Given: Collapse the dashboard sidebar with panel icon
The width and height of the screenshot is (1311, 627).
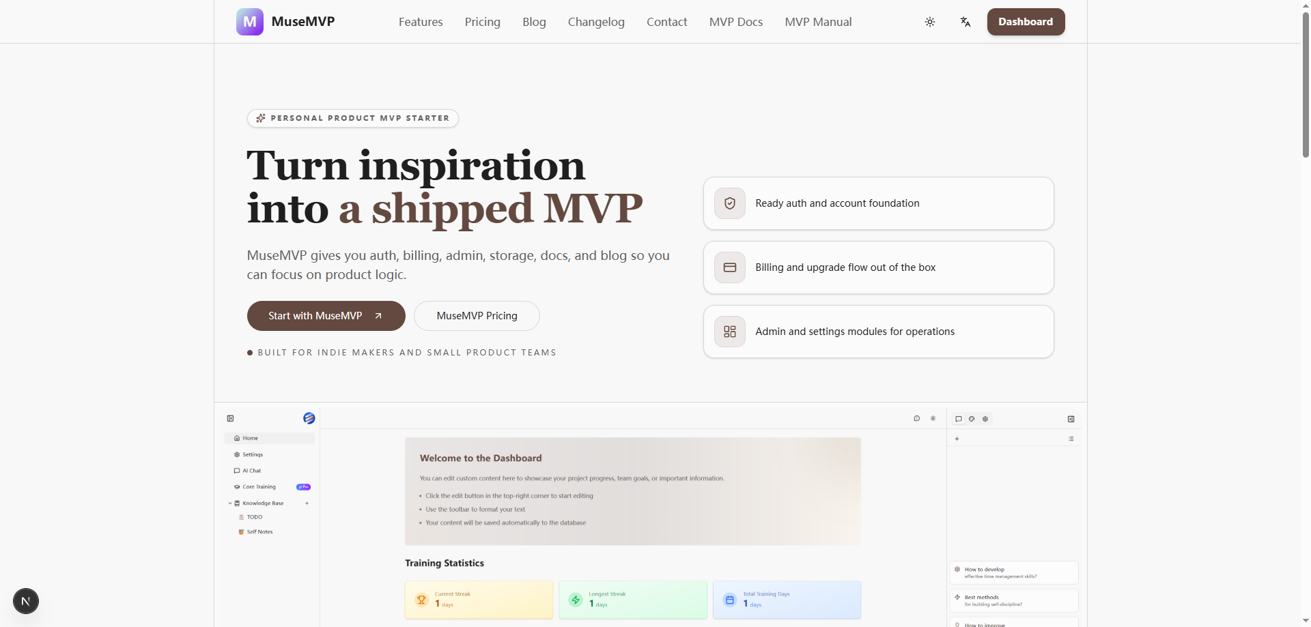Looking at the screenshot, I should (230, 418).
